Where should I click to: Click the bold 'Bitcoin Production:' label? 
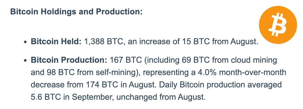point(69,60)
